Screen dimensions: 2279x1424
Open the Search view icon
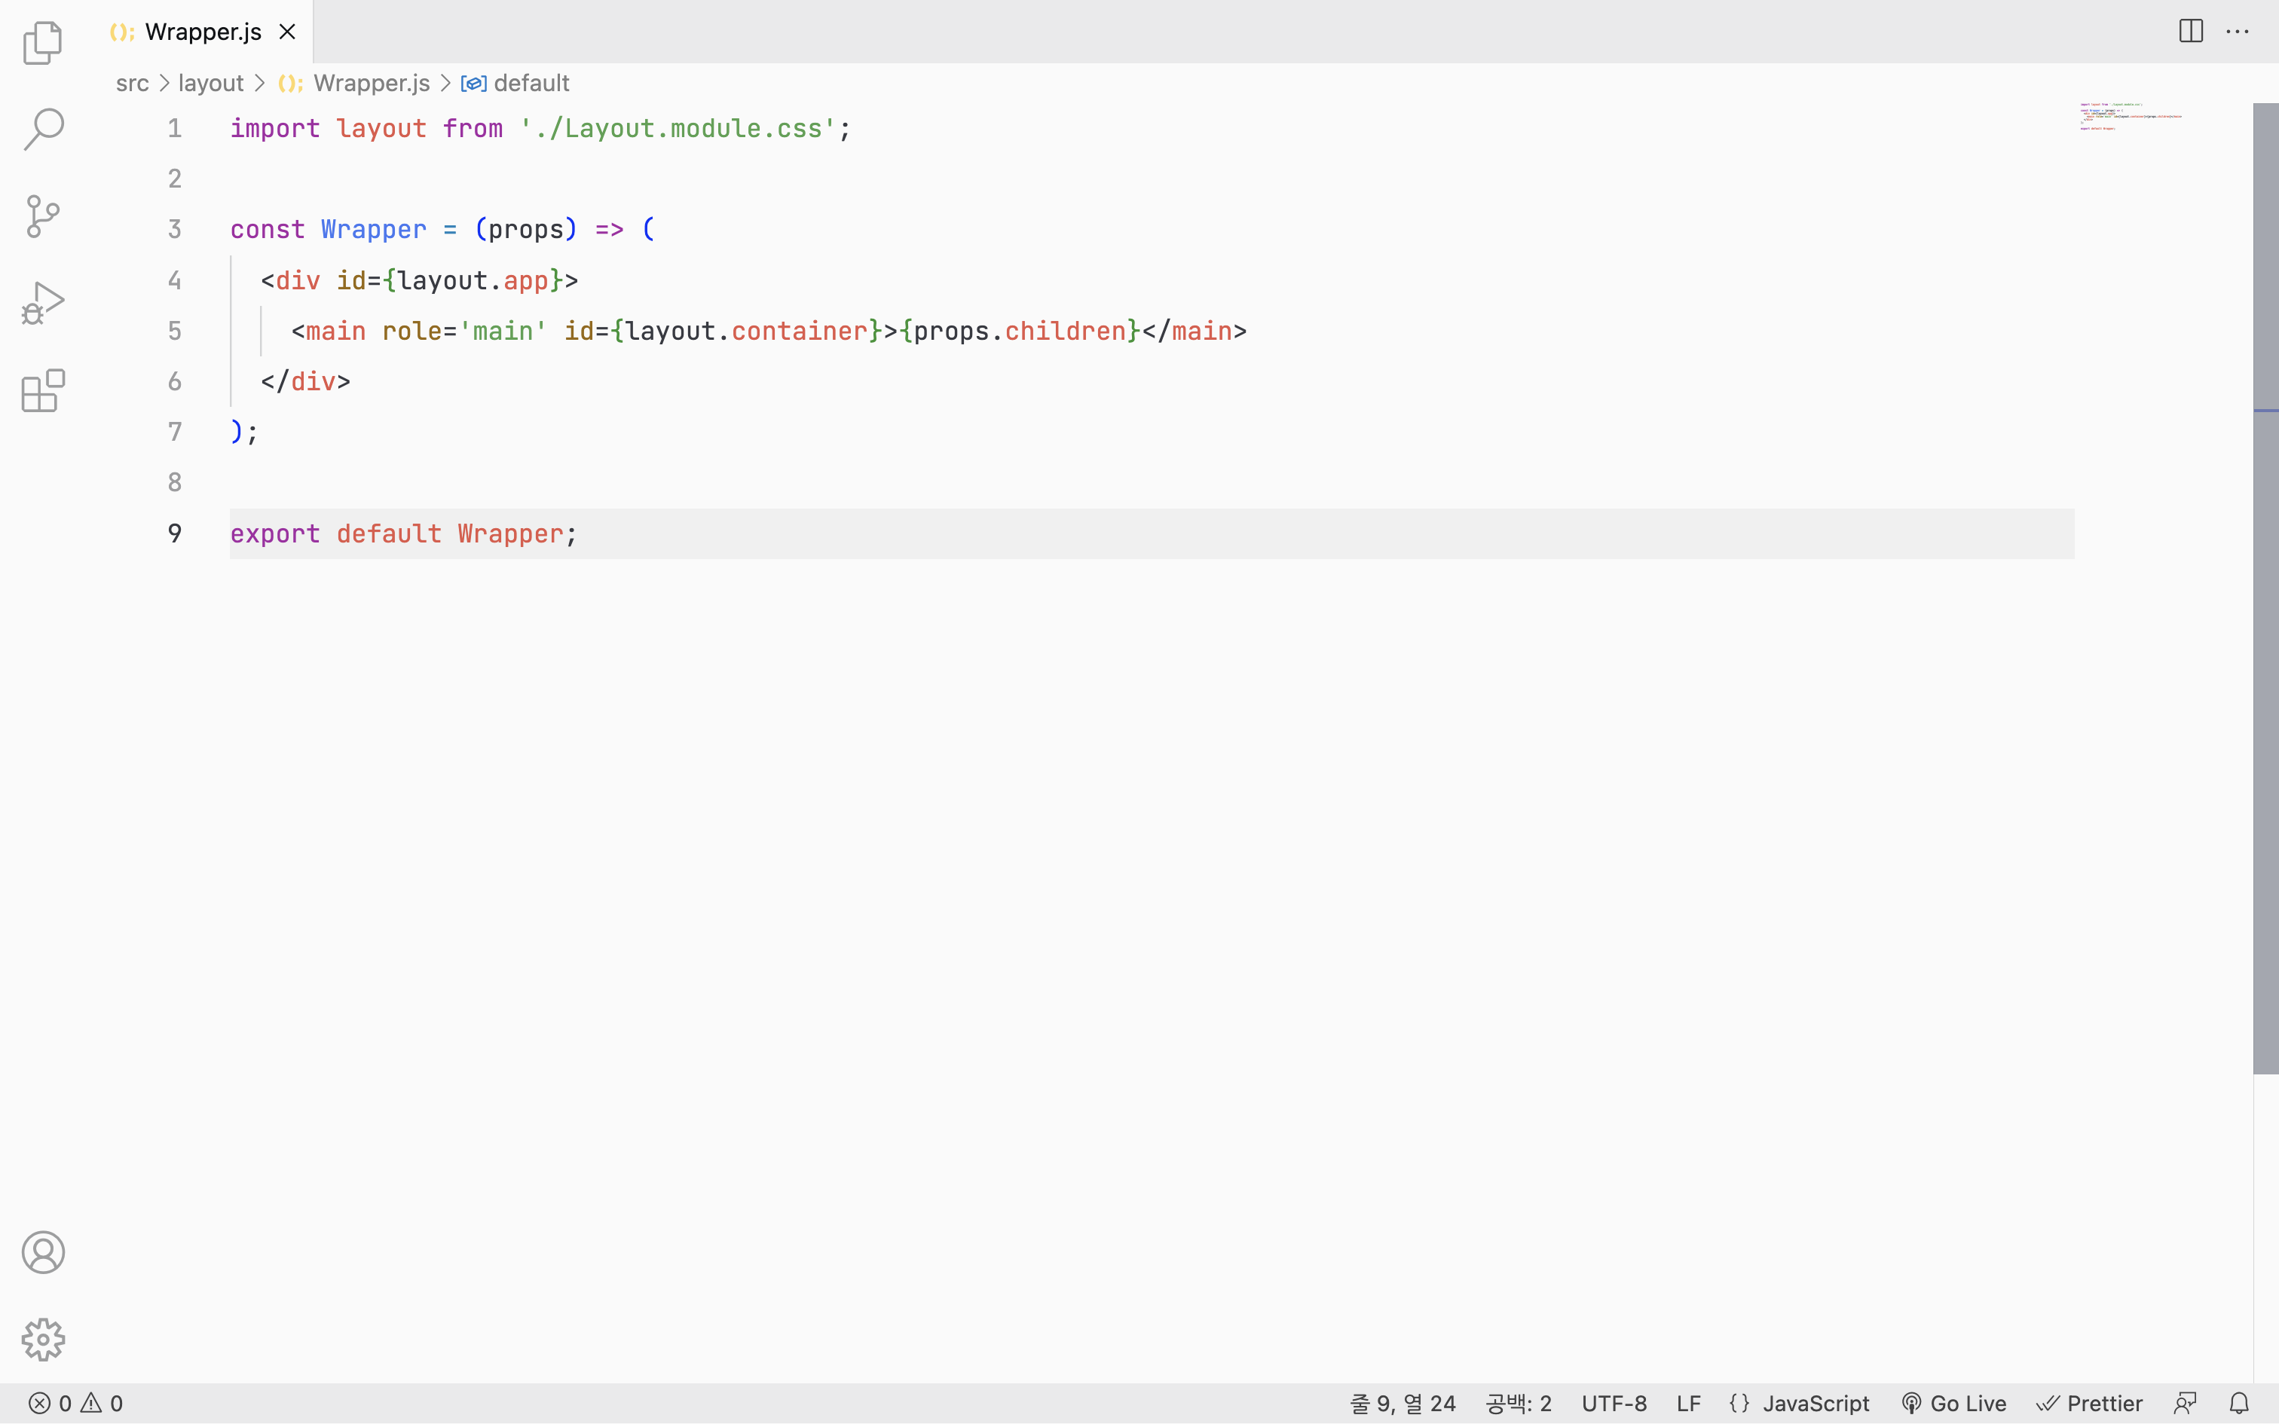(x=42, y=129)
